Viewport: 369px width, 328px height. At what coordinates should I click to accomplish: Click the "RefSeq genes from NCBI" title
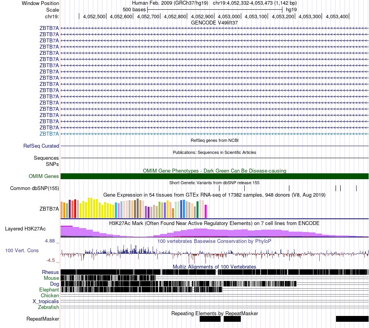[x=214, y=140]
